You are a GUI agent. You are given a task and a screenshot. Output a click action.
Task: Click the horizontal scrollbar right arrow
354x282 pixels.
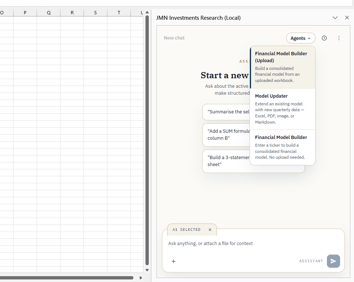[141, 278]
